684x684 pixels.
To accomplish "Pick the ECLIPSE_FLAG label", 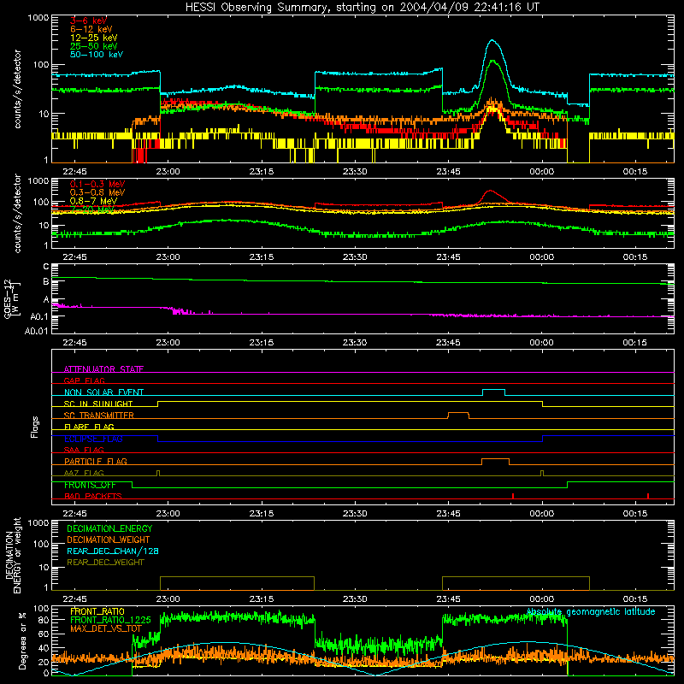I will [x=93, y=439].
